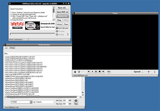Select Wildlife.On.One.Space.Age.Reptile entry
Screen dimensions: 160x111
pos(24,76)
